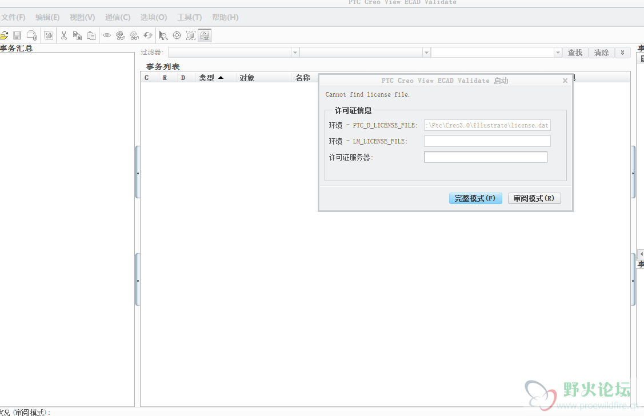This screenshot has width=644, height=416.
Task: Expand the second filter dropdown
Action: (426, 53)
